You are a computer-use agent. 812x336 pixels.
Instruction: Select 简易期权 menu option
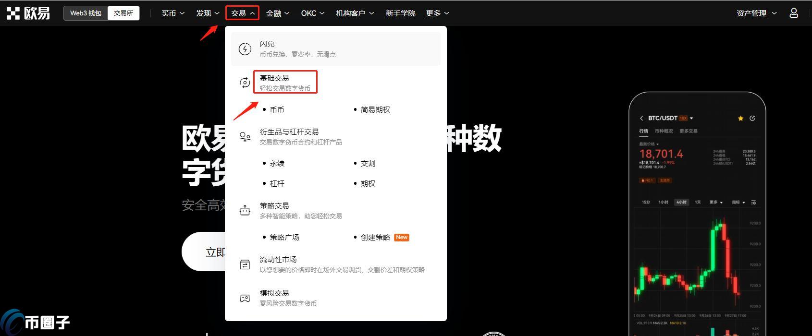[375, 110]
